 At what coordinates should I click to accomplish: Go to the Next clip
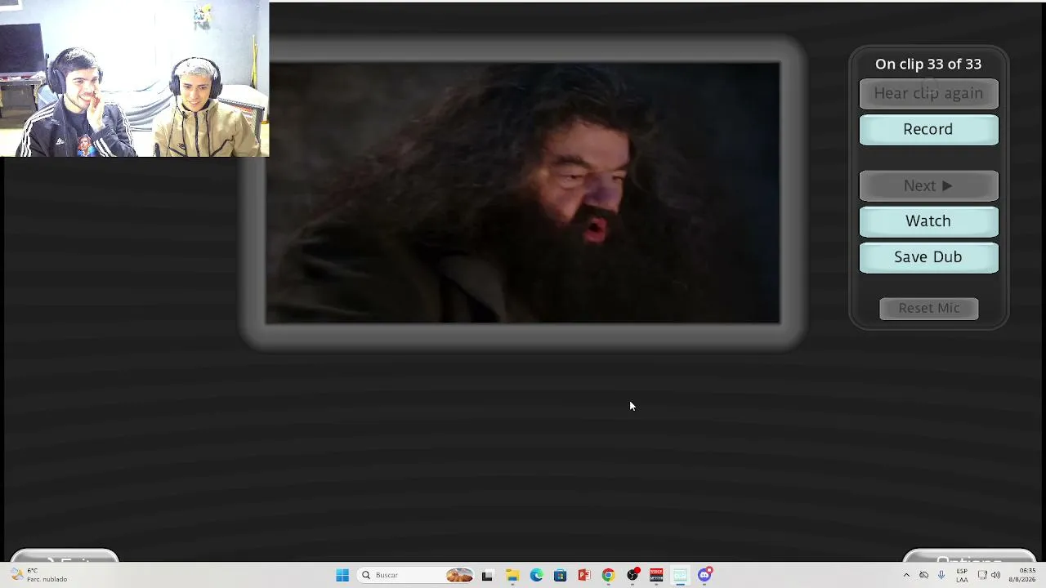tap(928, 186)
